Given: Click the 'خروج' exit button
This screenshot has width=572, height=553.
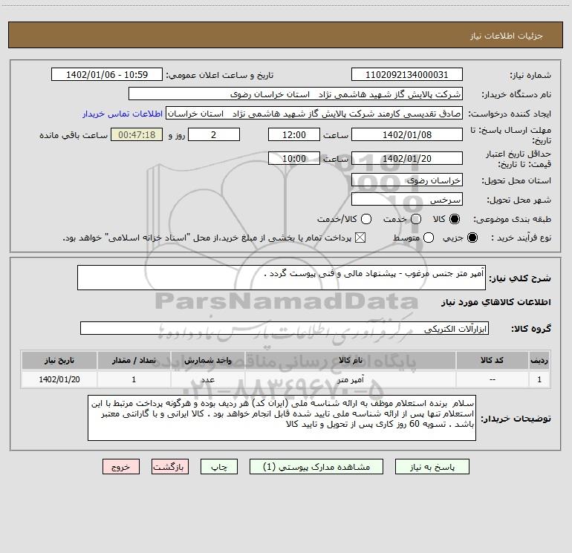Looking at the screenshot, I should [x=121, y=467].
